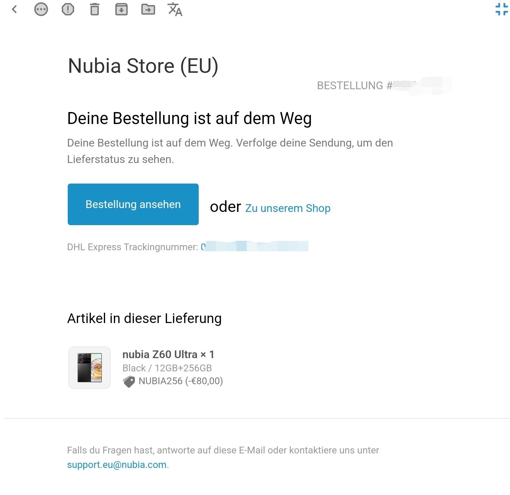Open the Zu unserem Shop link

click(288, 208)
